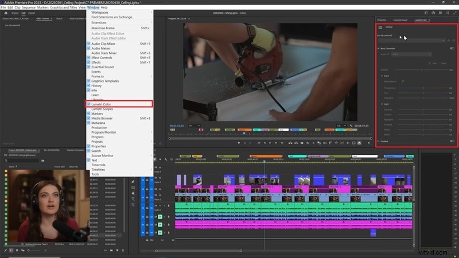
Task: Click the Exposure slider in Lumetri Color
Action: coord(423,110)
